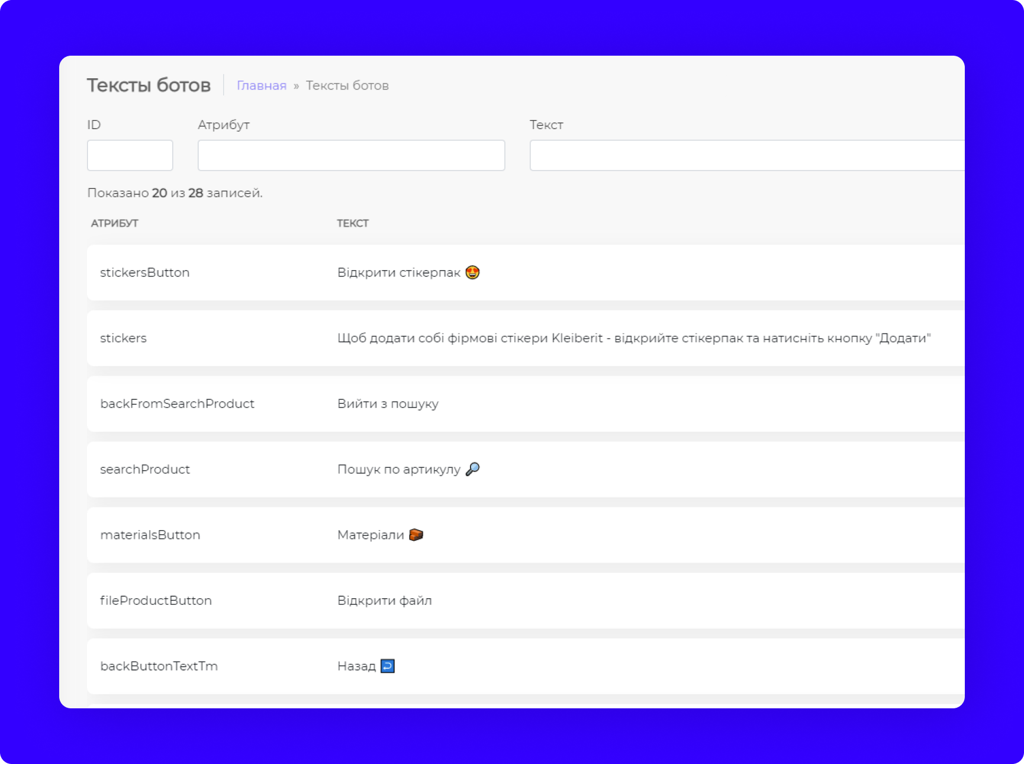
Task: Focus the Атрибут filter input field
Action: pos(351,155)
